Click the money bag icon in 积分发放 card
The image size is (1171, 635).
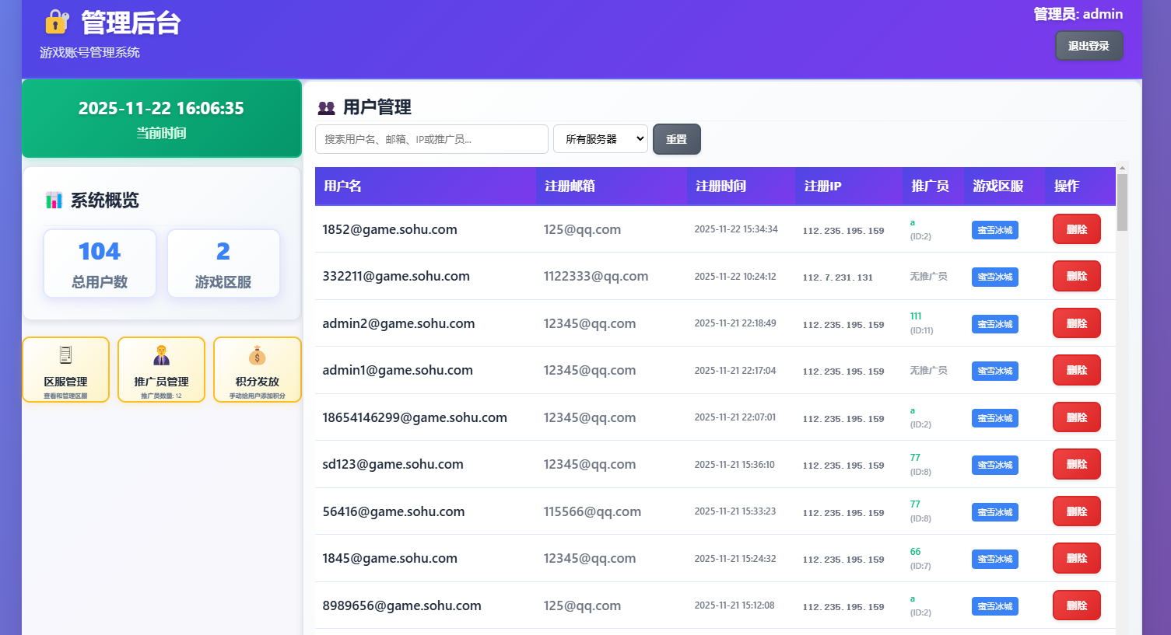click(257, 355)
